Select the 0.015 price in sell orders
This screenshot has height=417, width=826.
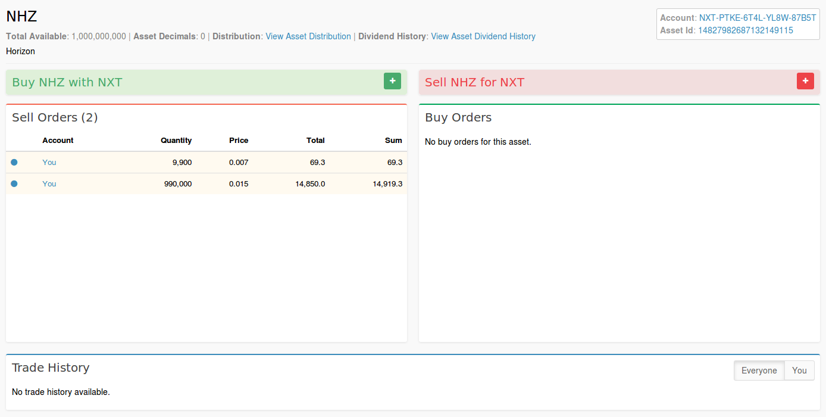point(239,183)
